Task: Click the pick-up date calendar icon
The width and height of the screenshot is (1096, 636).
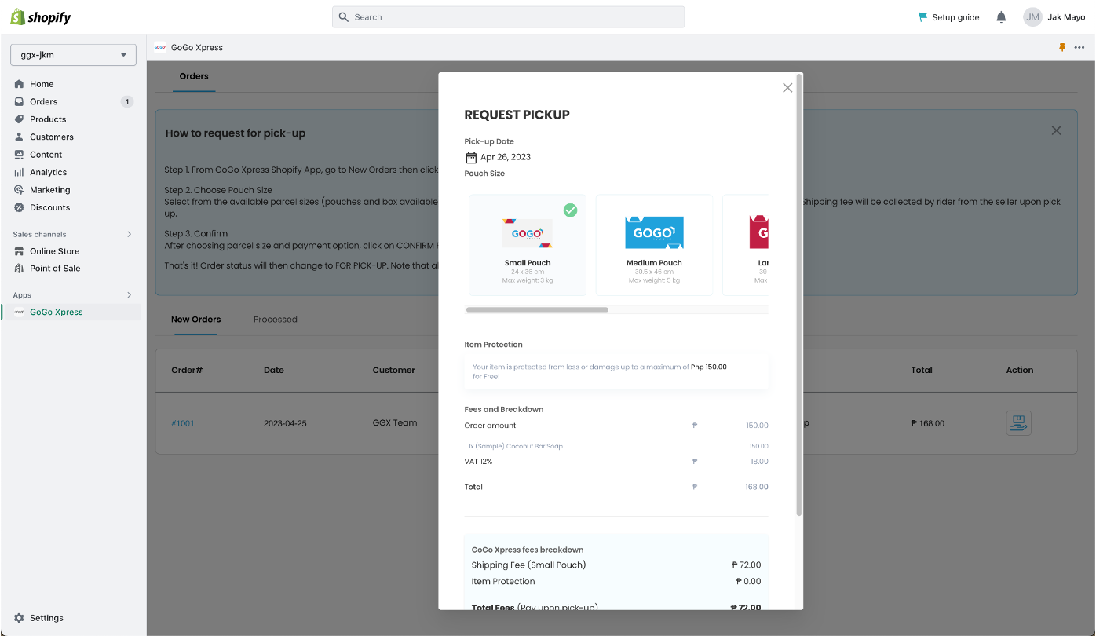Action: (x=471, y=157)
